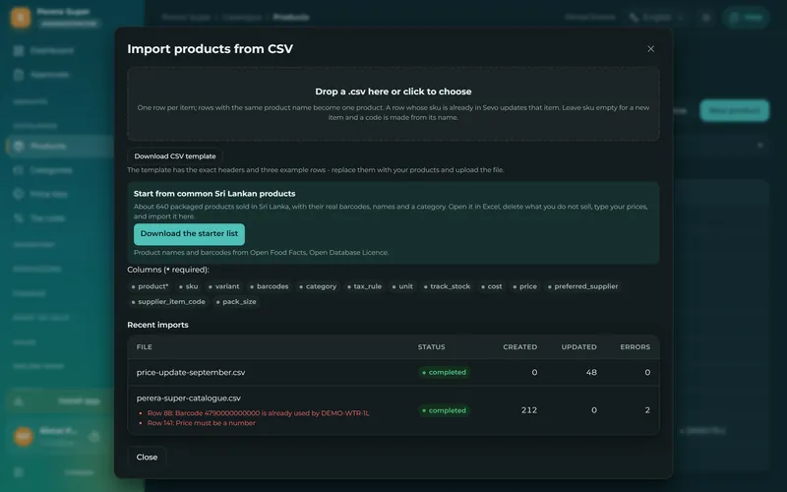Open Products in the blurred background sidebar
The width and height of the screenshot is (787, 492).
(60, 146)
